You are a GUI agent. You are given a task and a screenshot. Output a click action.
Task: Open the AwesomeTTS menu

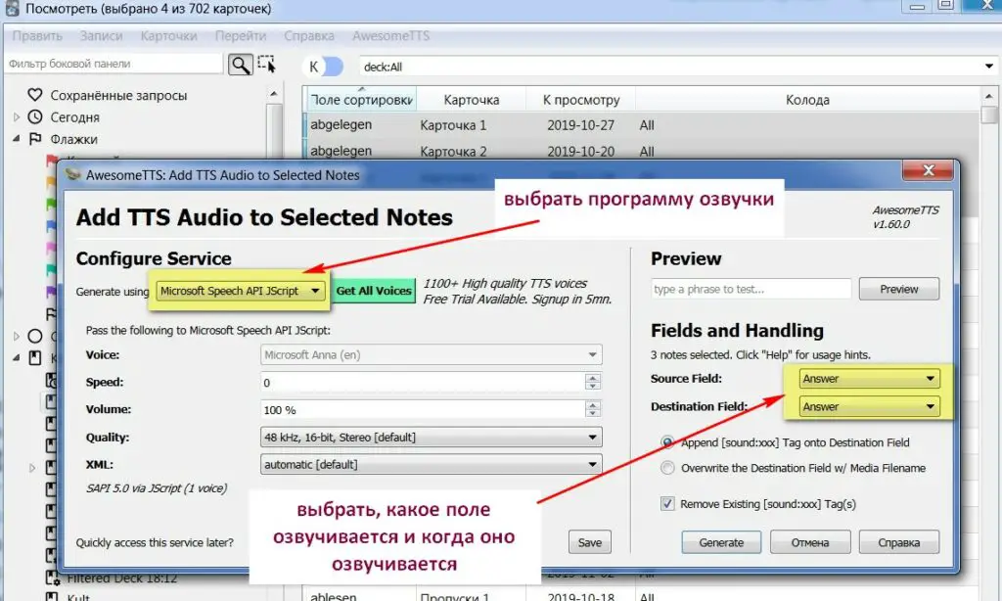(x=390, y=36)
